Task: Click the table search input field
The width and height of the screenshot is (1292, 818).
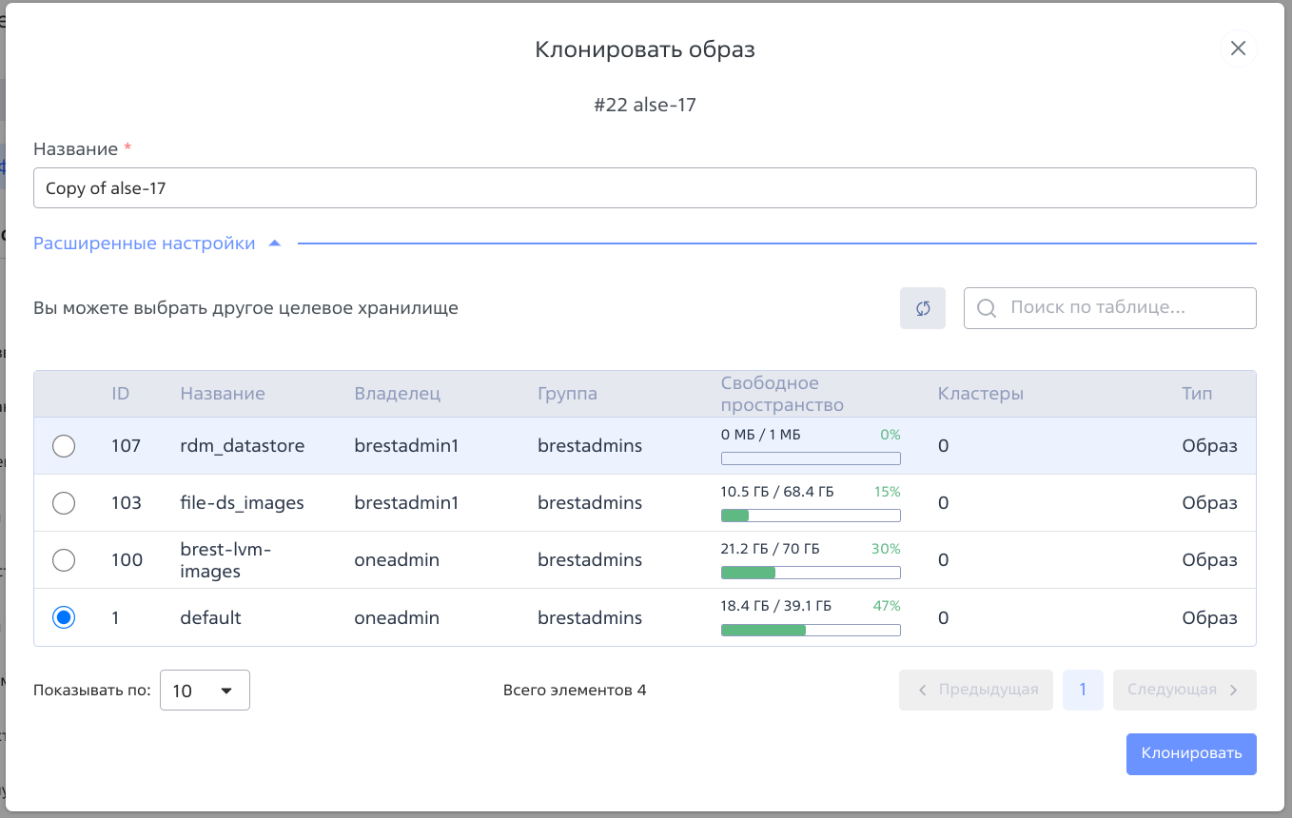Action: pos(1123,308)
